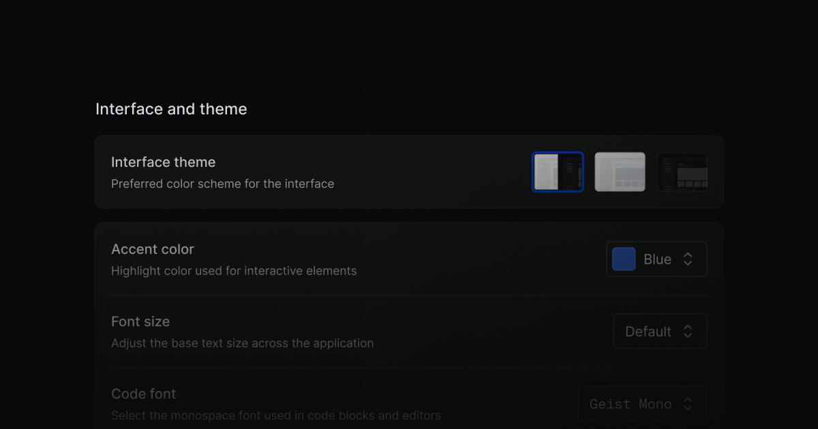Image resolution: width=818 pixels, height=429 pixels.
Task: Click the chevron arrows beside Geist Mono
Action: [688, 404]
